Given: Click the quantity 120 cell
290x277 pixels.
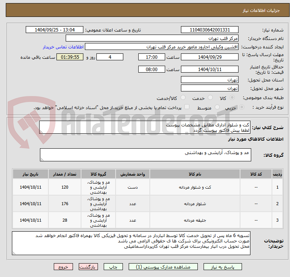Looking at the screenshot, I should point(65,187).
